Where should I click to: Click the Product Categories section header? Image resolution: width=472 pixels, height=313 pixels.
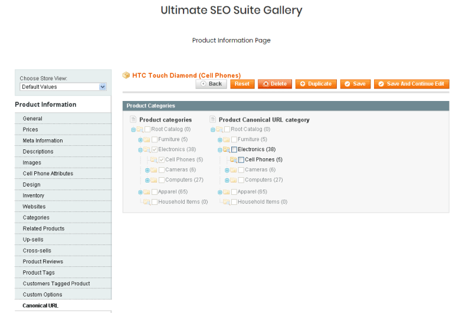pyautogui.click(x=286, y=106)
